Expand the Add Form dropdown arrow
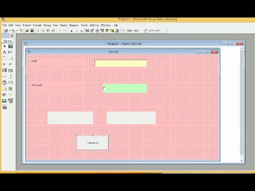This screenshot has width=255, height=191. tap(17, 31)
